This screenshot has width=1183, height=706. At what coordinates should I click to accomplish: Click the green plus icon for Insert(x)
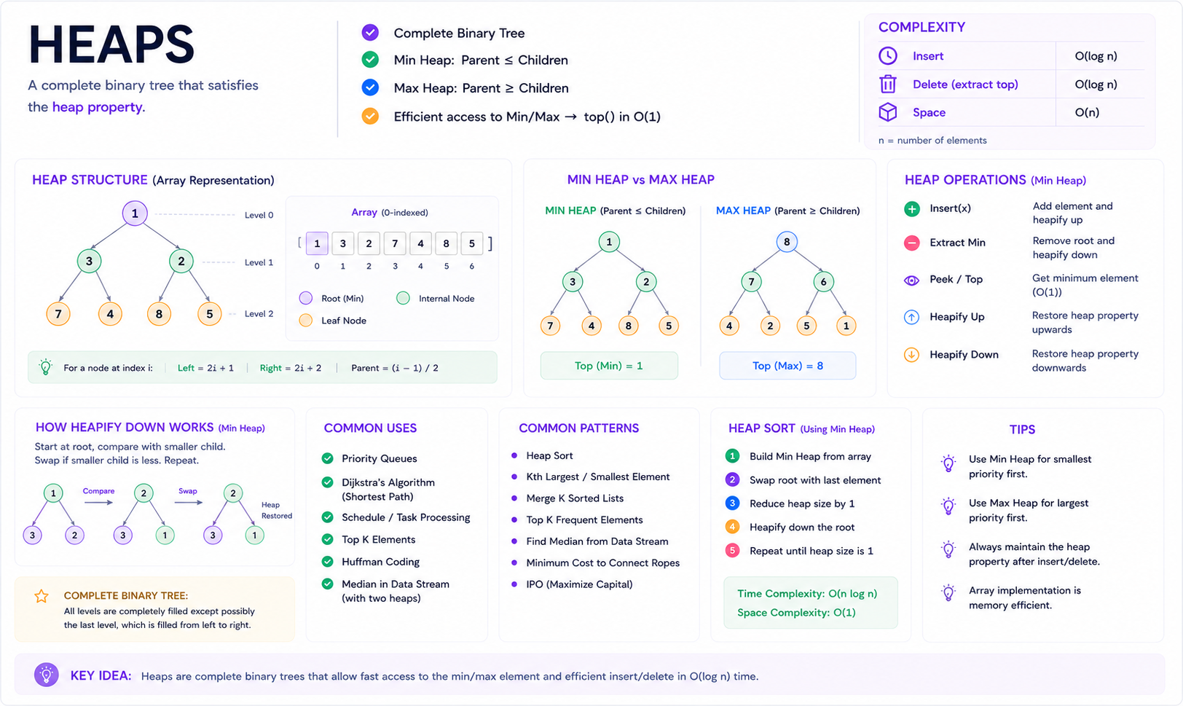(911, 209)
